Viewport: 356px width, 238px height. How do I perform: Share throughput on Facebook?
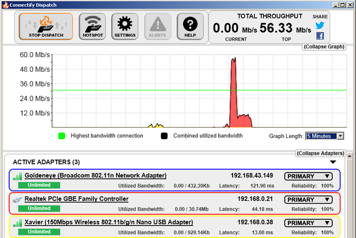pos(320,36)
